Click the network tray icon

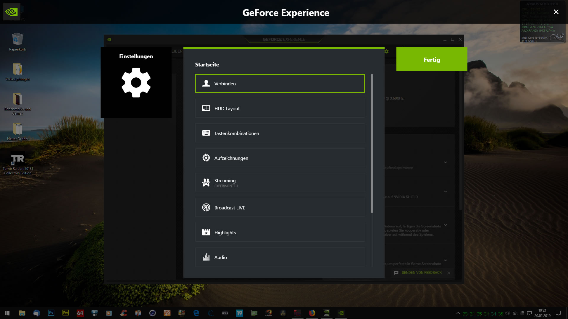[529, 313]
